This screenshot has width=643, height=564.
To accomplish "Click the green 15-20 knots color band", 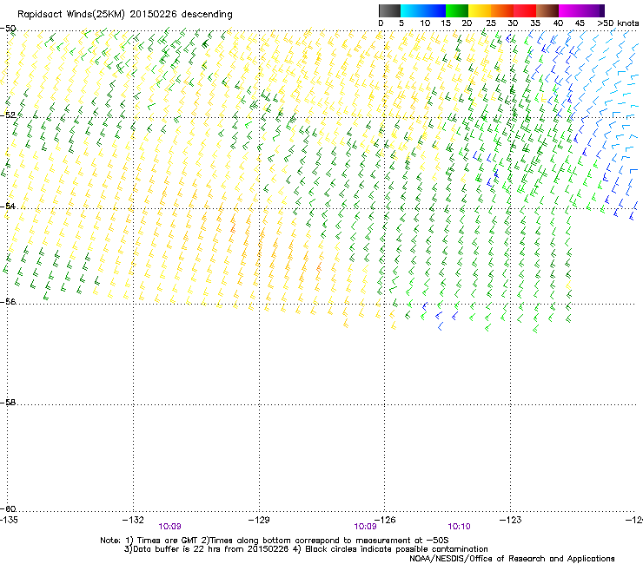I will coord(457,10).
